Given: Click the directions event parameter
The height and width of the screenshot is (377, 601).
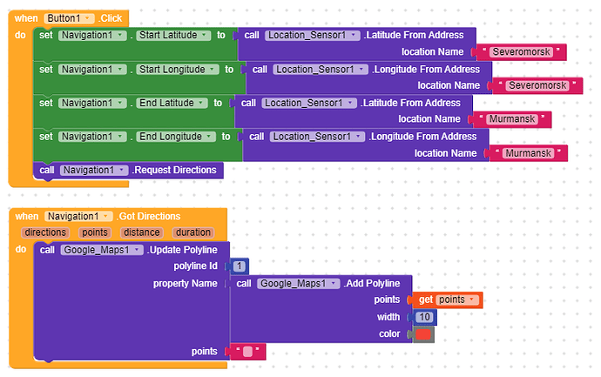Looking at the screenshot, I should coord(45,232).
